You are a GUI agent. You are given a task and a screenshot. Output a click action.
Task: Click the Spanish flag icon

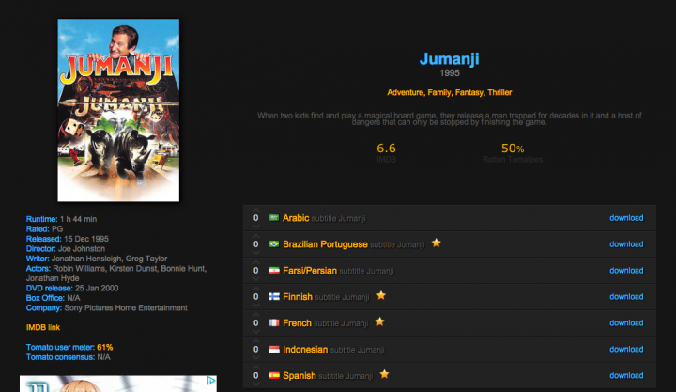(x=274, y=376)
